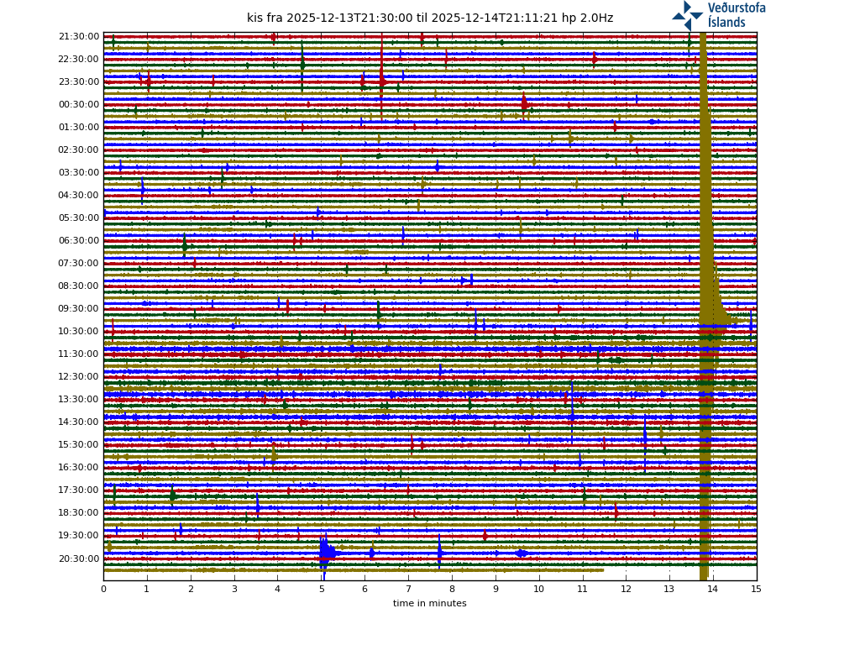This screenshot has width=860, height=645.
Task: Click the 0 tick on the minutes axis
Action: click(103, 589)
